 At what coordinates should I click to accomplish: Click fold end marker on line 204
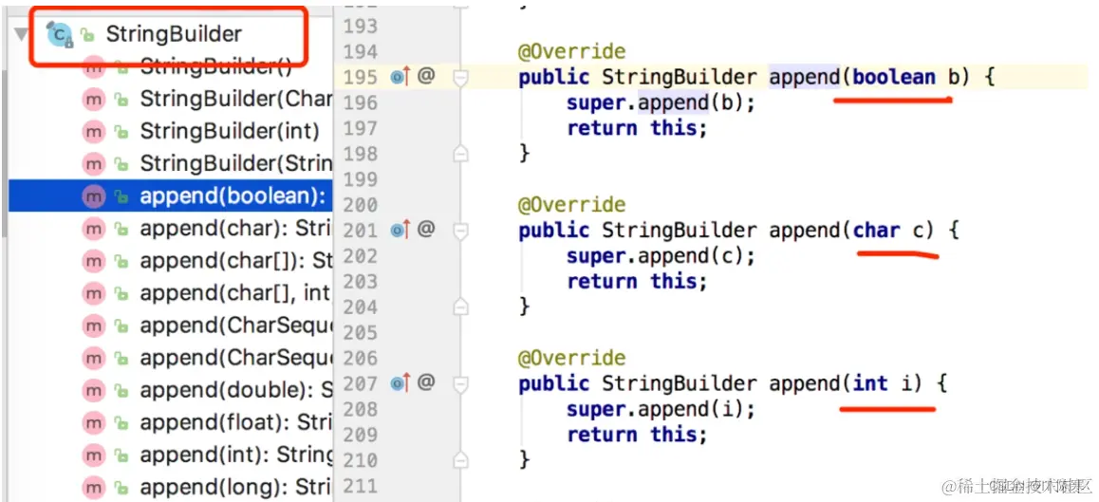[460, 307]
